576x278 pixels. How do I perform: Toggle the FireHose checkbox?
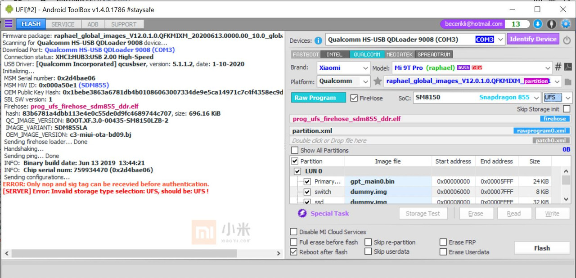(x=354, y=98)
